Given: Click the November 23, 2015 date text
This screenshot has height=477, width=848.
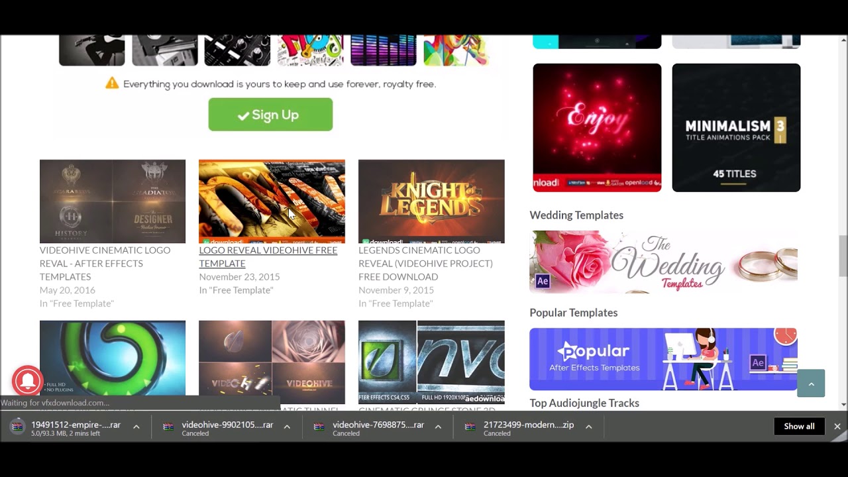Looking at the screenshot, I should (x=239, y=277).
